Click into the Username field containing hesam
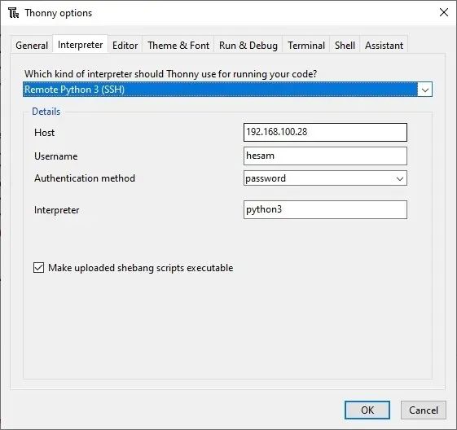 tap(325, 156)
